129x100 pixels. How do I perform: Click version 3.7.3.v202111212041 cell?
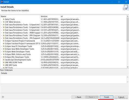[x=50, y=41]
